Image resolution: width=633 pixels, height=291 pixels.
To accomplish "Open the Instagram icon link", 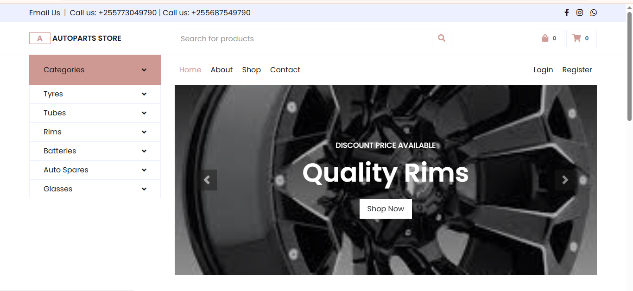I will [580, 13].
